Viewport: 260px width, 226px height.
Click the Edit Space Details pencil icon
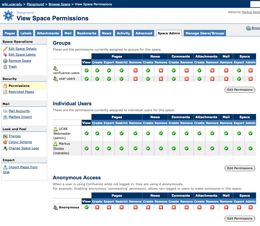pos(5,49)
